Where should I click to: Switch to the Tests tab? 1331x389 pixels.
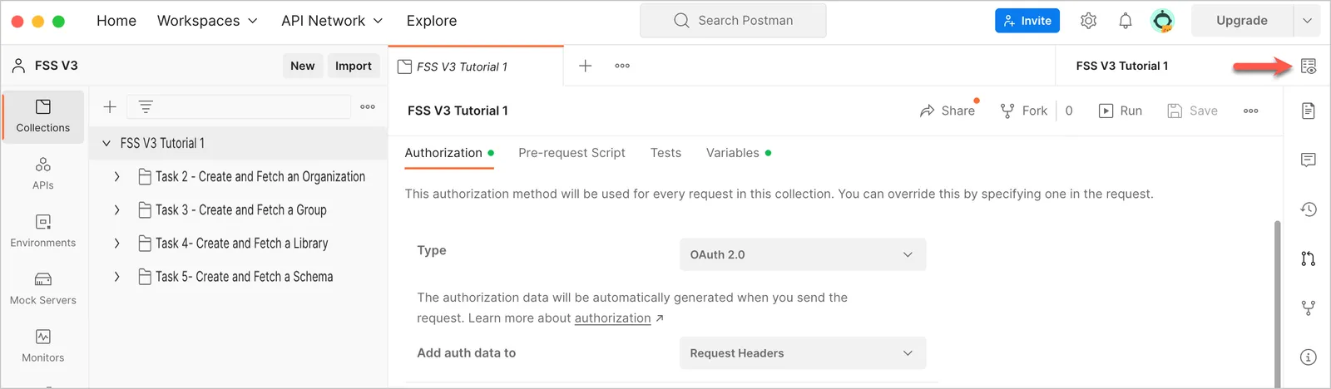tap(665, 153)
